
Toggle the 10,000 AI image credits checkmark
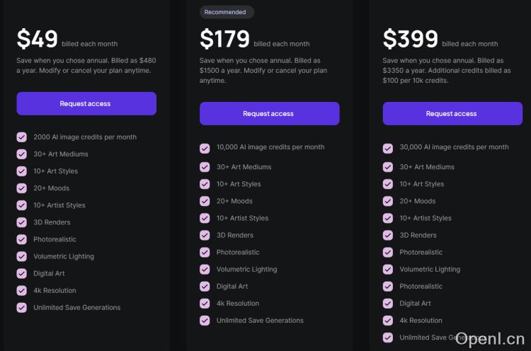pos(205,148)
